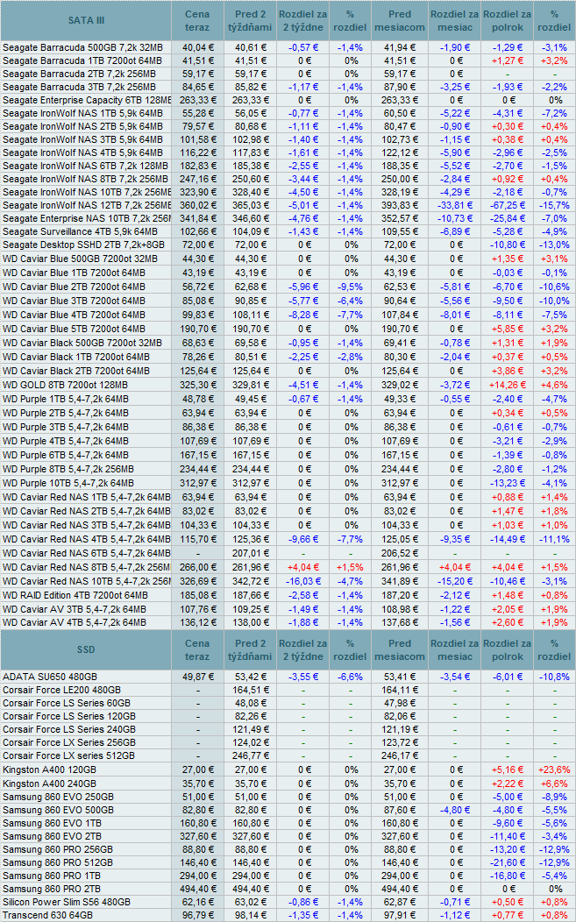Select "Samsung 860 PRO 2TB" row name
Screen dimensions: 576x922
52,890
